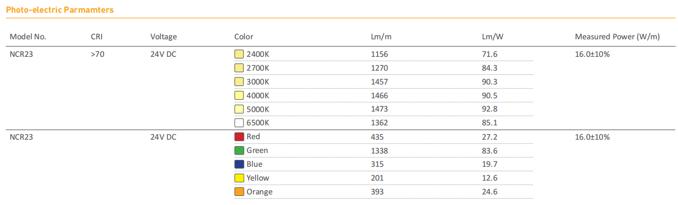Select the 2700K color swatch
This screenshot has height=205, width=678.
click(239, 68)
